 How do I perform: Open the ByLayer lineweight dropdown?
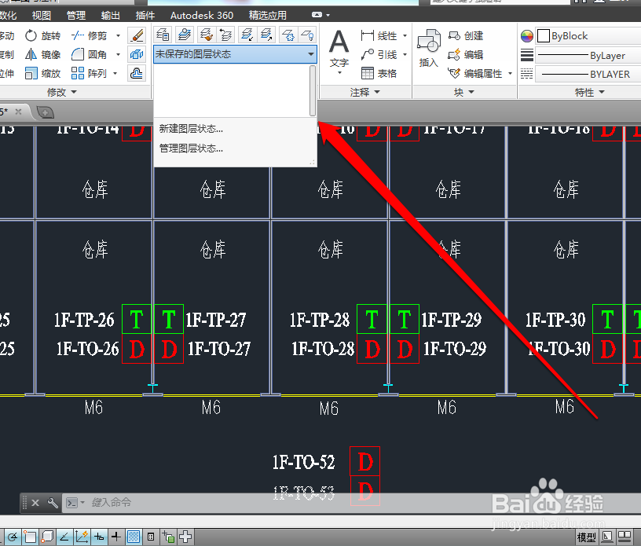pos(588,55)
